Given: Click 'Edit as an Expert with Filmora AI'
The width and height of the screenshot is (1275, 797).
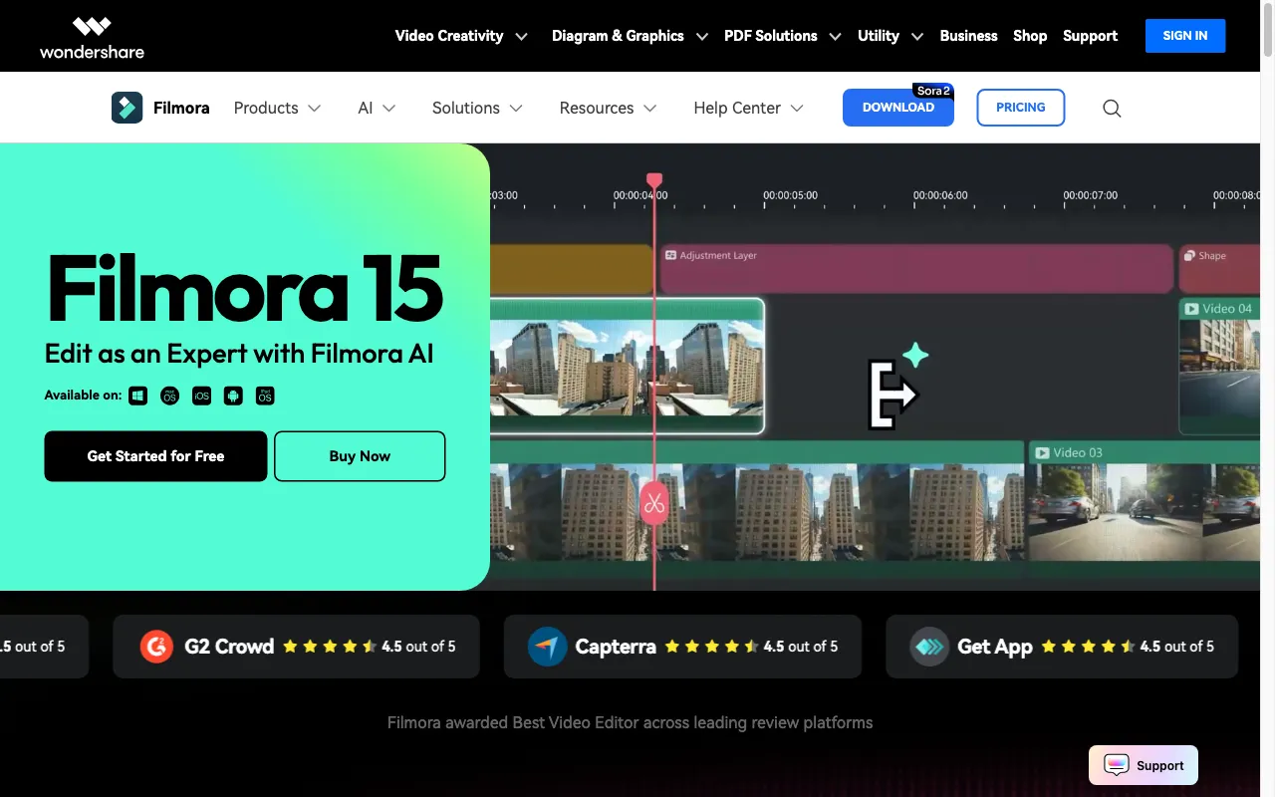Looking at the screenshot, I should tap(239, 354).
